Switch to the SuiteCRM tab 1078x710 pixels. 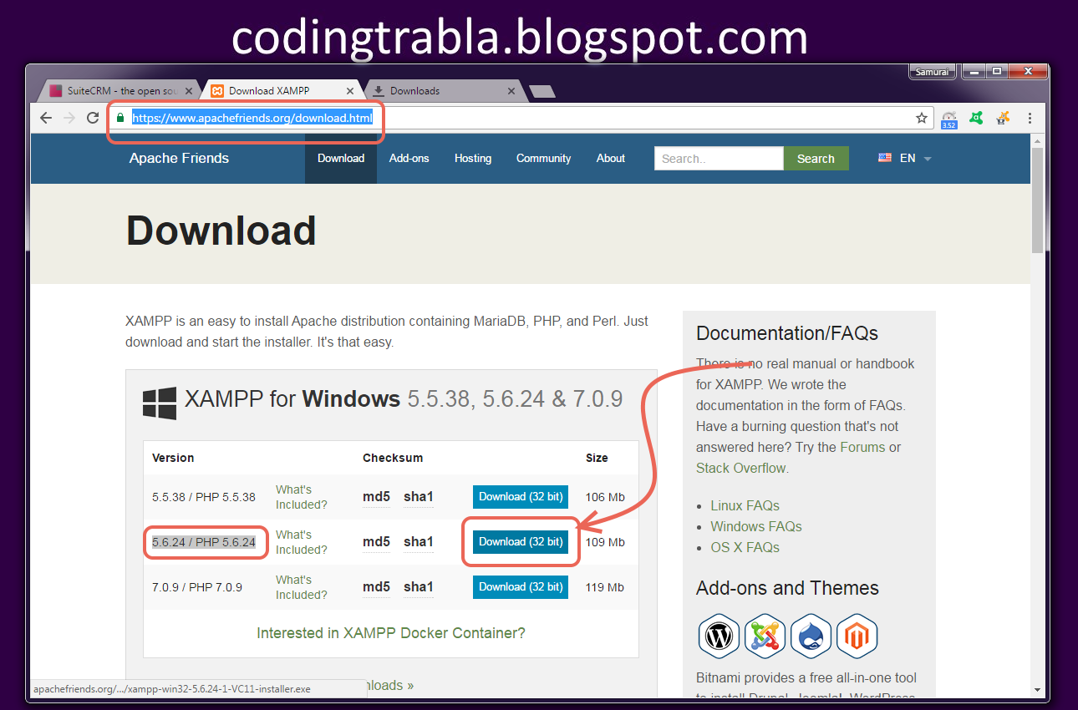click(x=119, y=91)
